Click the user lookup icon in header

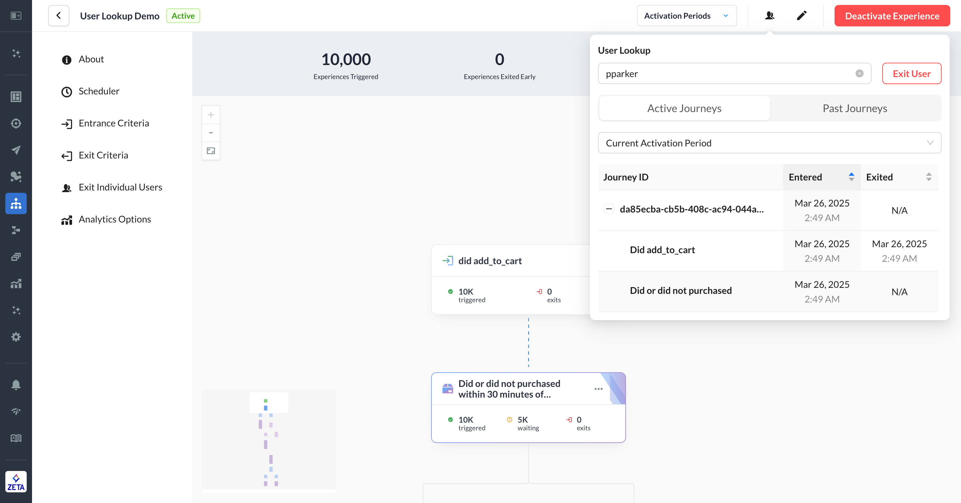coord(769,16)
